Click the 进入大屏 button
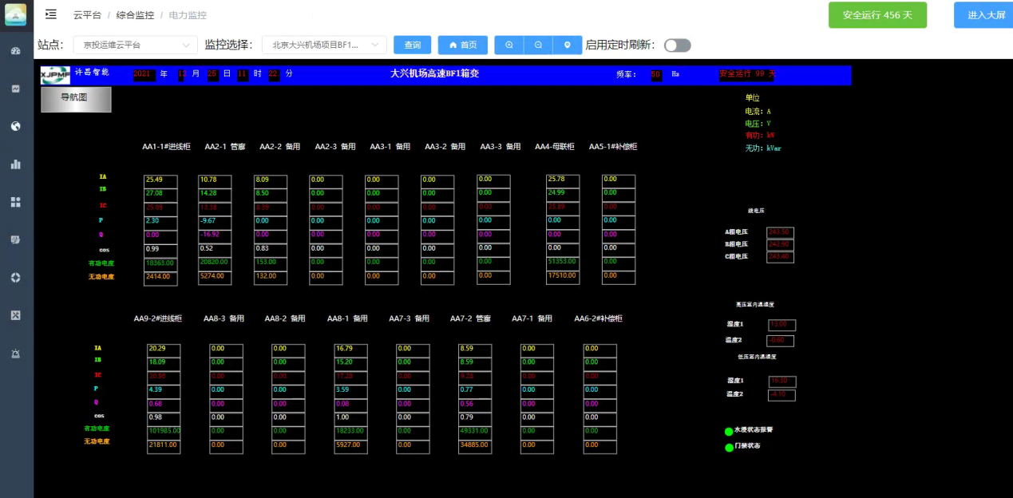The image size is (1013, 498). pos(986,15)
